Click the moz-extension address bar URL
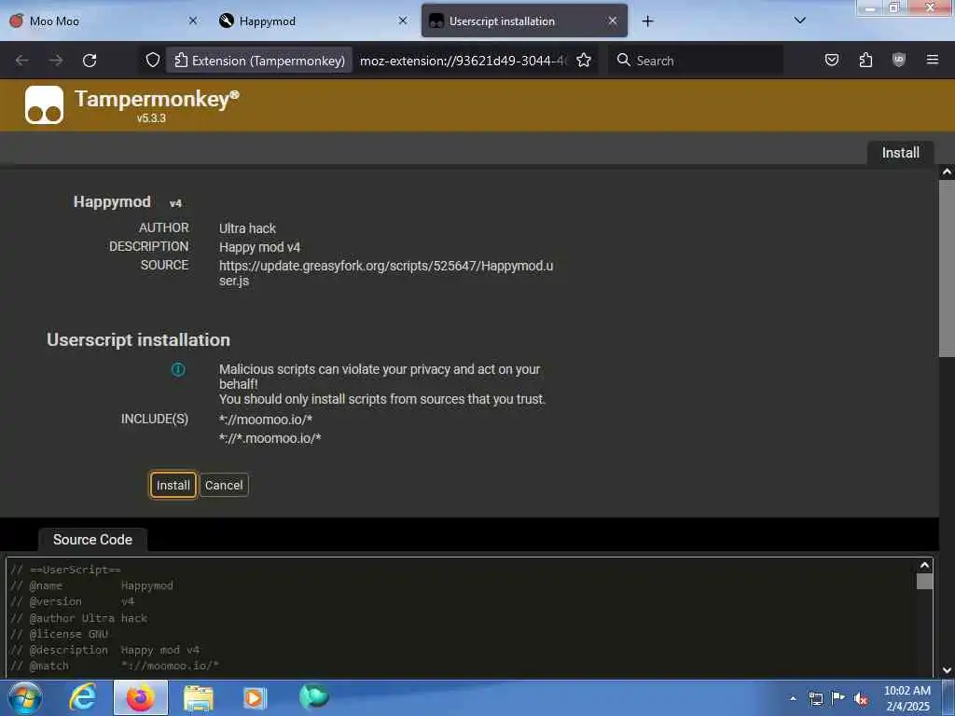The width and height of the screenshot is (955, 716). tap(463, 61)
